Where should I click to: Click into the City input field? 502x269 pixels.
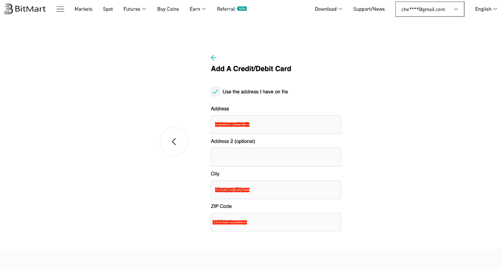pyautogui.click(x=276, y=190)
